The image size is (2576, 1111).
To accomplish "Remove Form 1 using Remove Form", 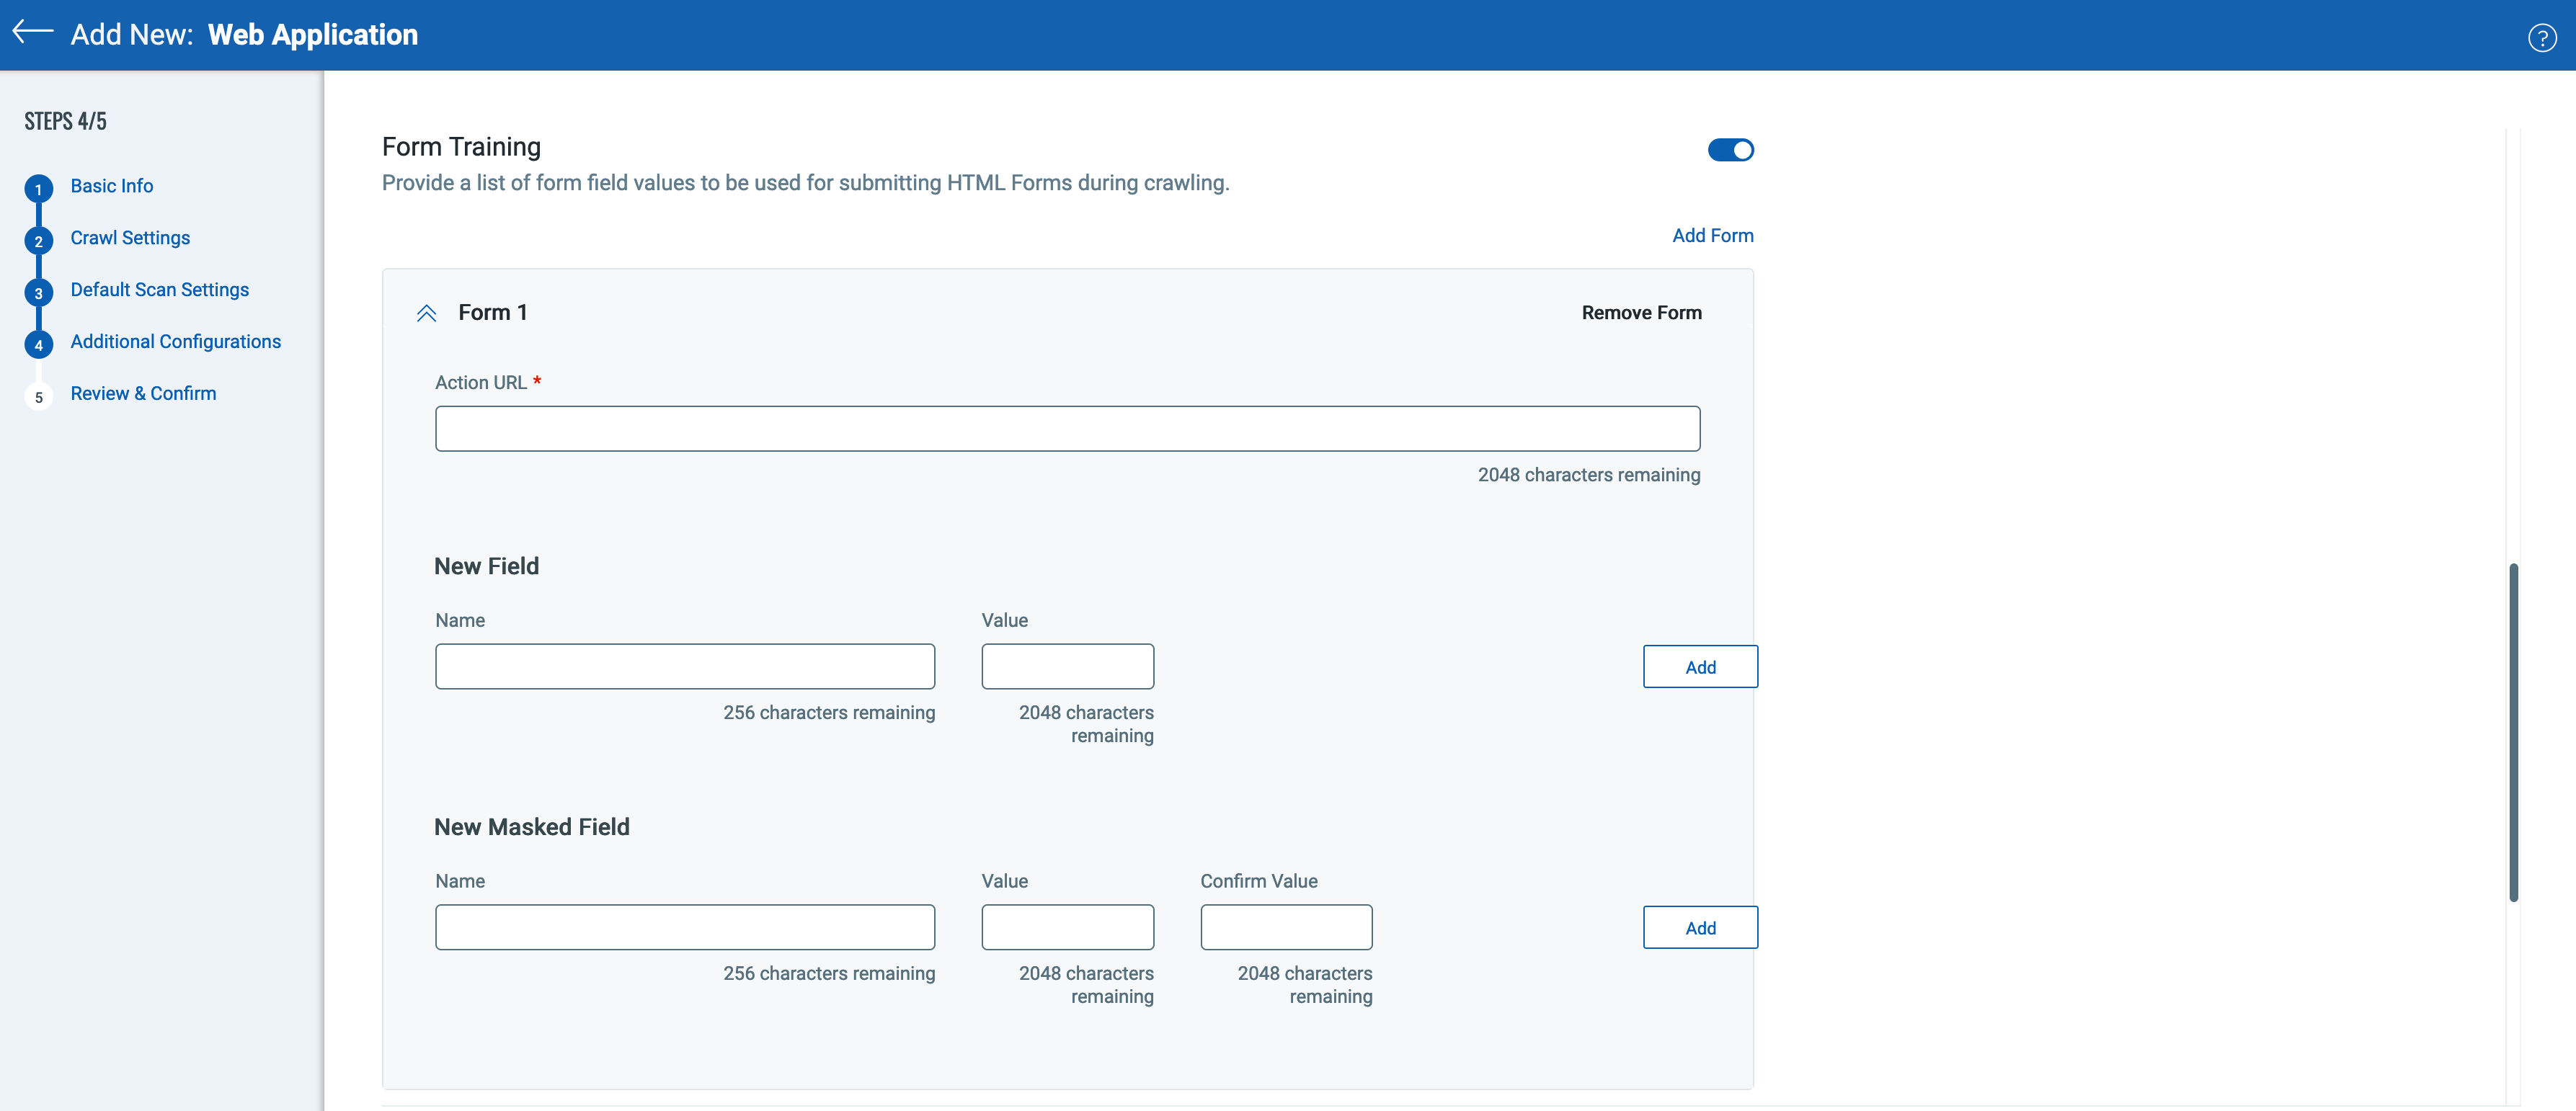I will pyautogui.click(x=1640, y=312).
